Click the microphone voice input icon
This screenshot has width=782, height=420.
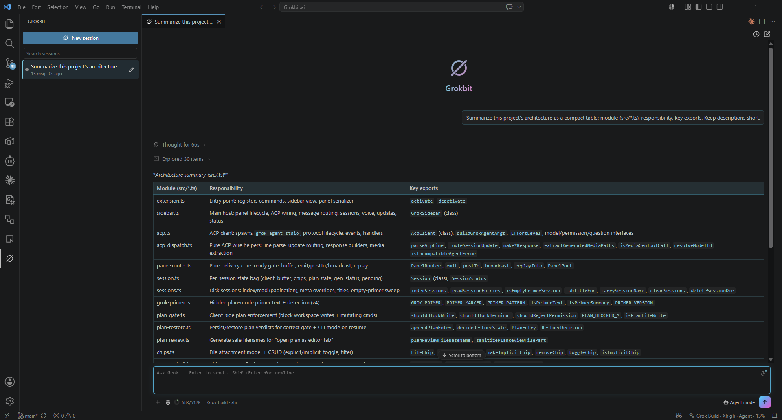click(x=763, y=373)
